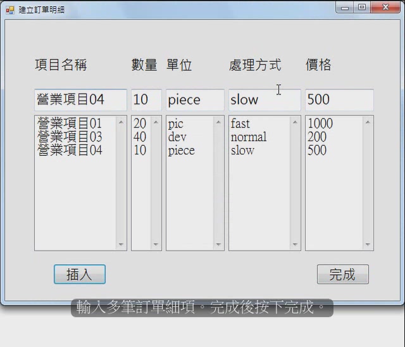Image resolution: width=405 pixels, height=347 pixels.
Task: Click the 數量 input showing 10
Action: coord(146,100)
